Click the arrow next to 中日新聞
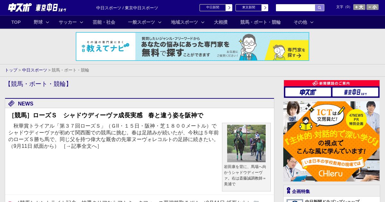Image resolution: width=385 pixels, height=202 pixels. tap(229, 8)
